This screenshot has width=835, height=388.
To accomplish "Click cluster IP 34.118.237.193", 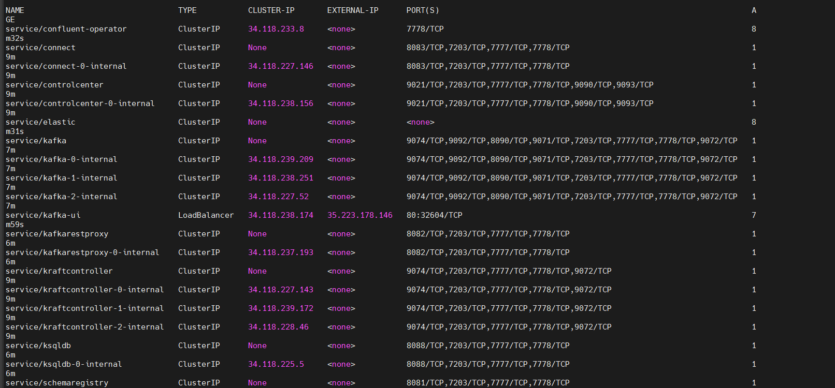I will tap(281, 252).
